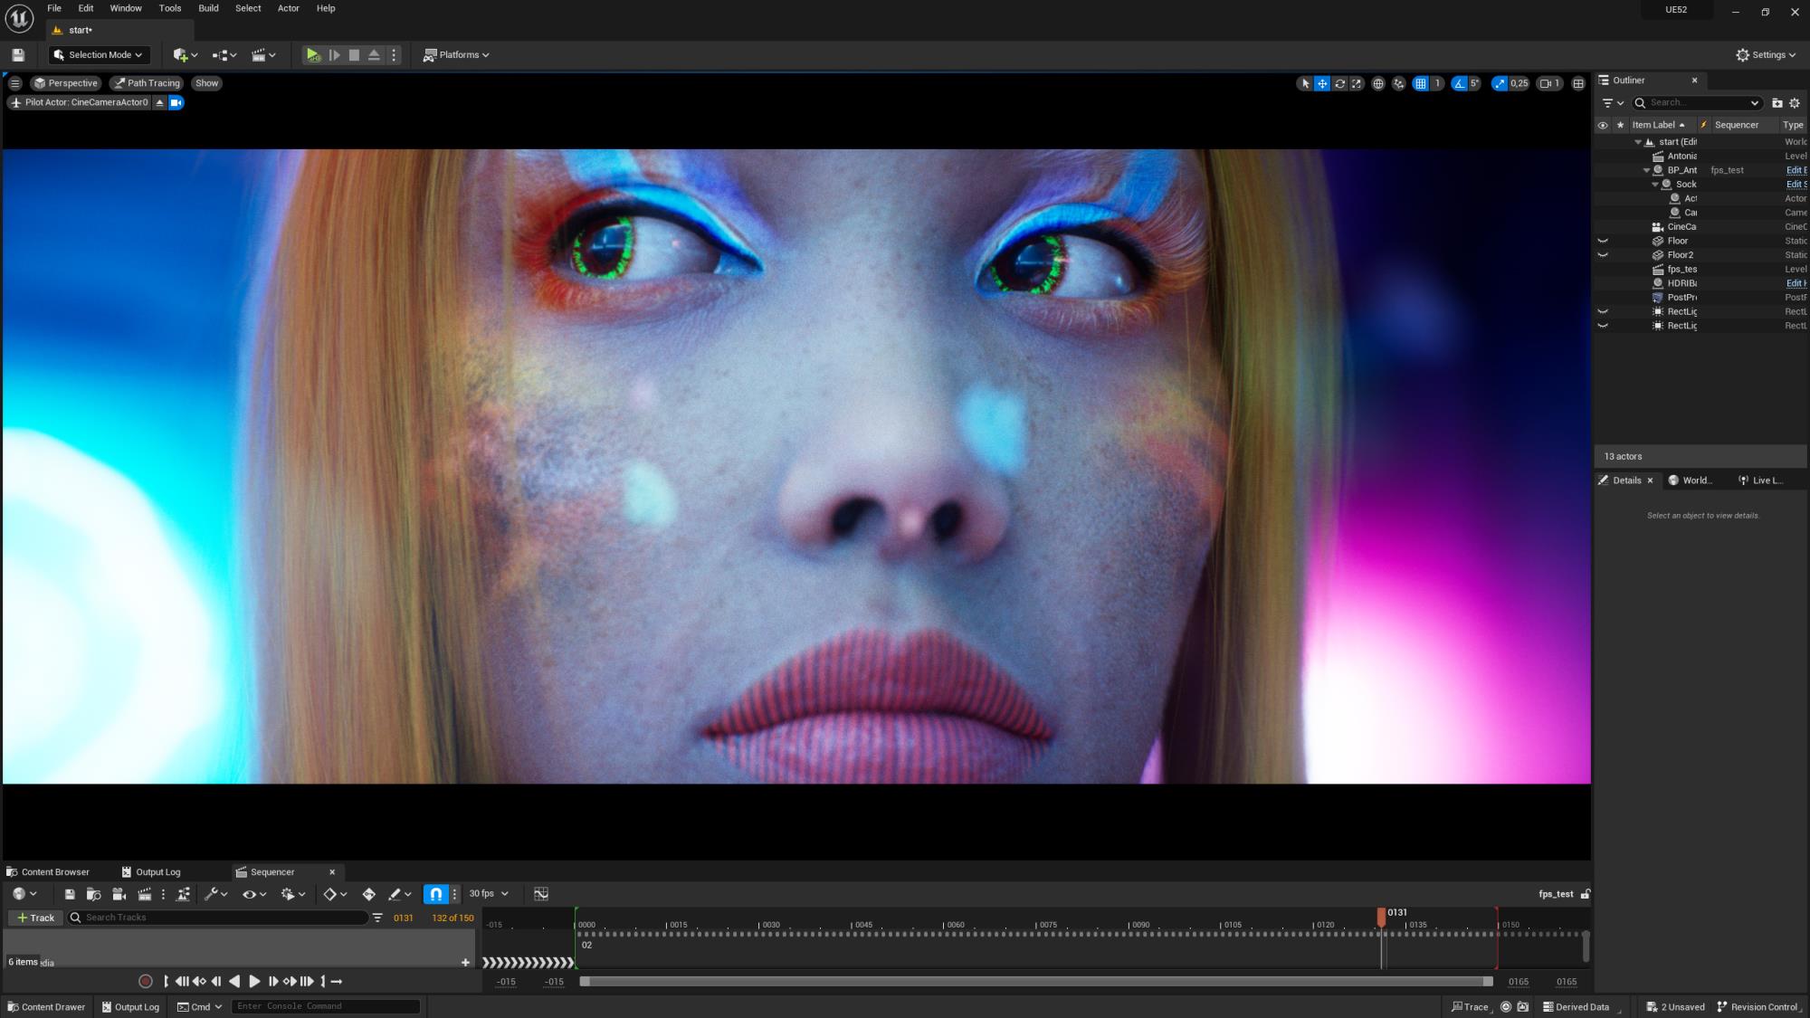
Task: Click the Perspective view button
Action: [x=64, y=83]
